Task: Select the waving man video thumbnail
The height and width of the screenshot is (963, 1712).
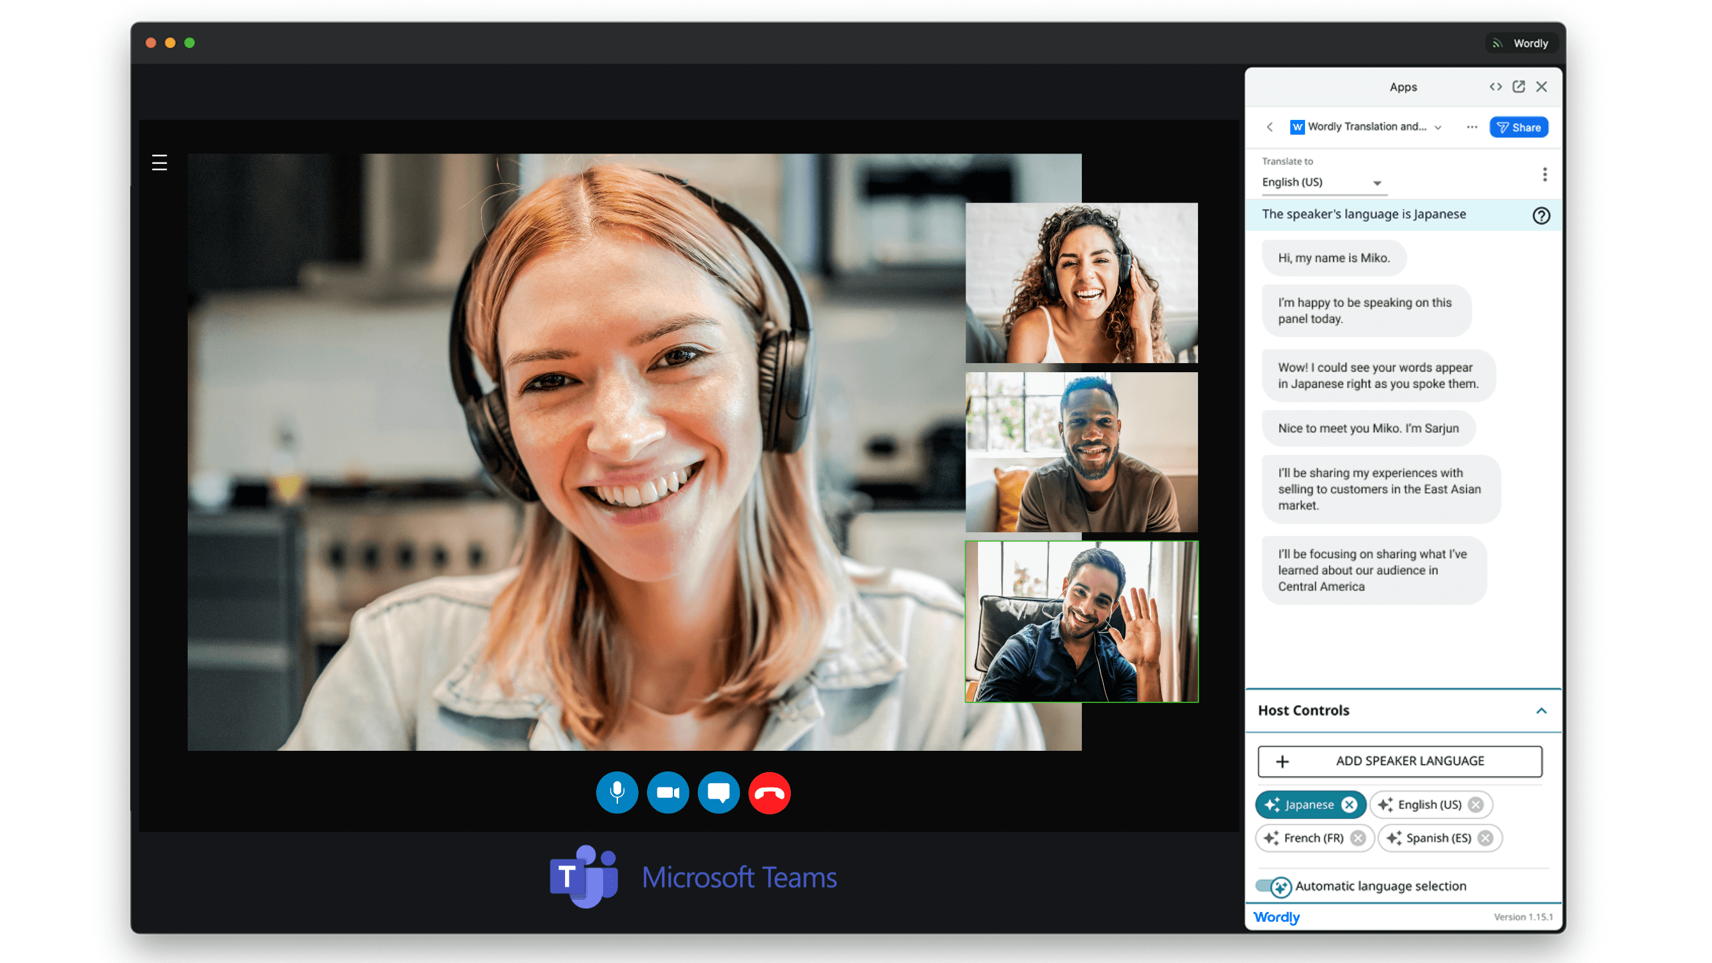Action: tap(1081, 621)
